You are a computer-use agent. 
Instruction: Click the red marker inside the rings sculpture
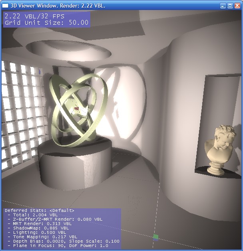click(77, 109)
